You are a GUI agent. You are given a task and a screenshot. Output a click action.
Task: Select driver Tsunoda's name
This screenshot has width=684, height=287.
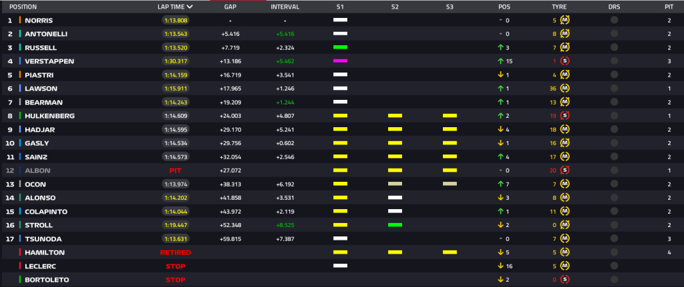(43, 239)
